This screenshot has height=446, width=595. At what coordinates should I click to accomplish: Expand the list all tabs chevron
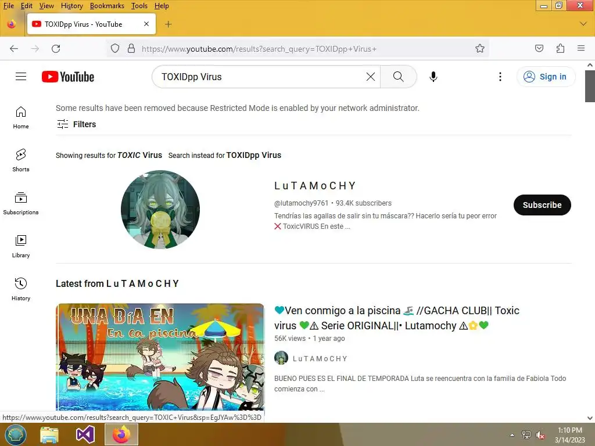click(x=583, y=24)
